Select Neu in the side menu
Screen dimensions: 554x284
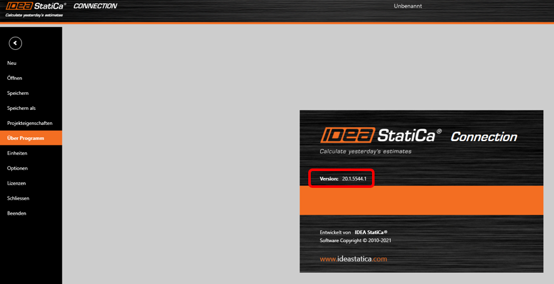[x=12, y=63]
